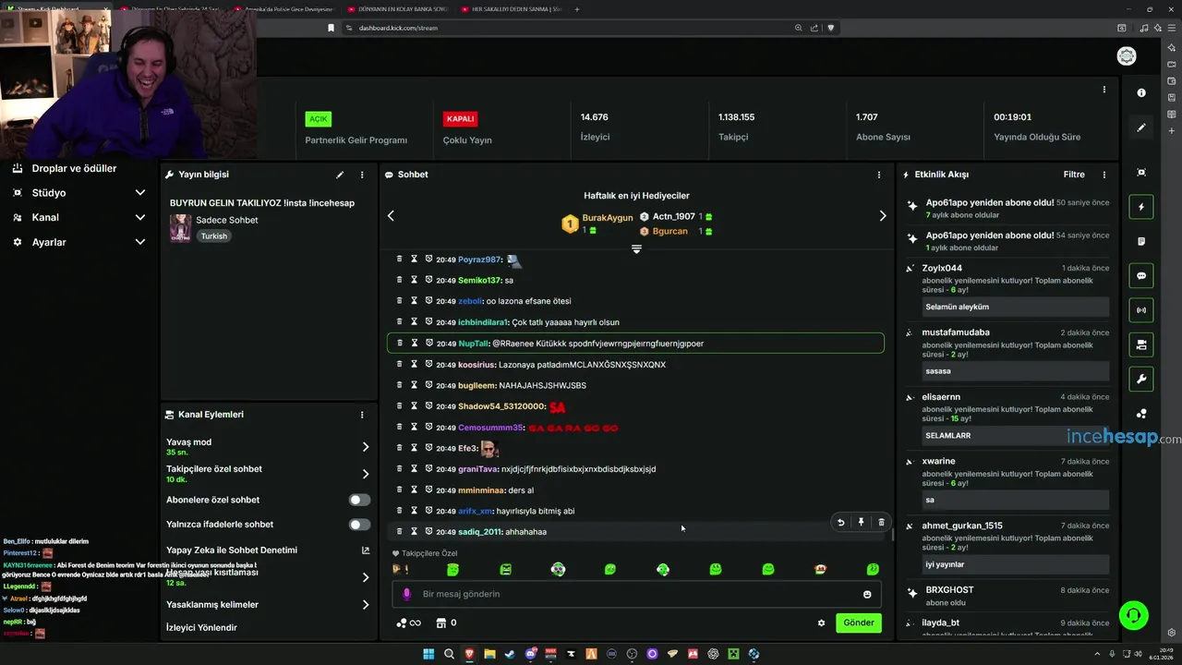Open profile avatar at top right
The width and height of the screenshot is (1182, 665).
coord(1127,56)
